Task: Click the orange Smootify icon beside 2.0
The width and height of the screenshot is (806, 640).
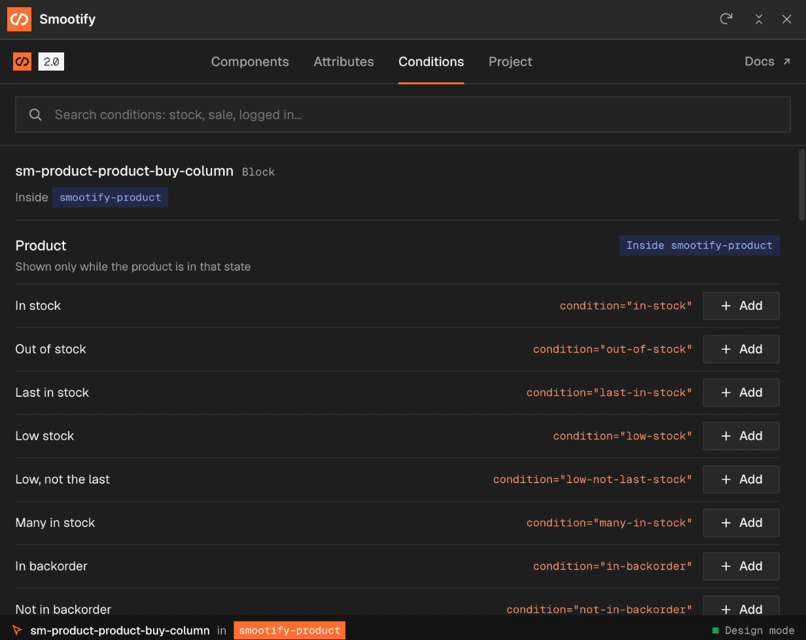Action: tap(22, 61)
